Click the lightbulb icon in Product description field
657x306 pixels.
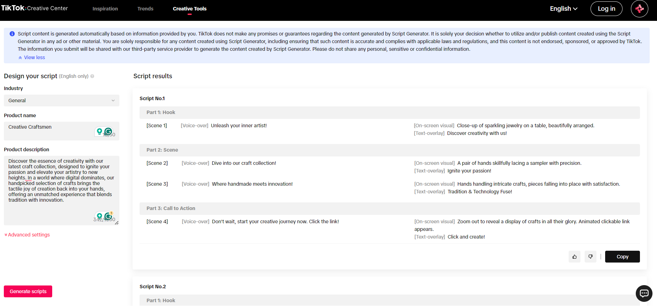[x=100, y=216]
